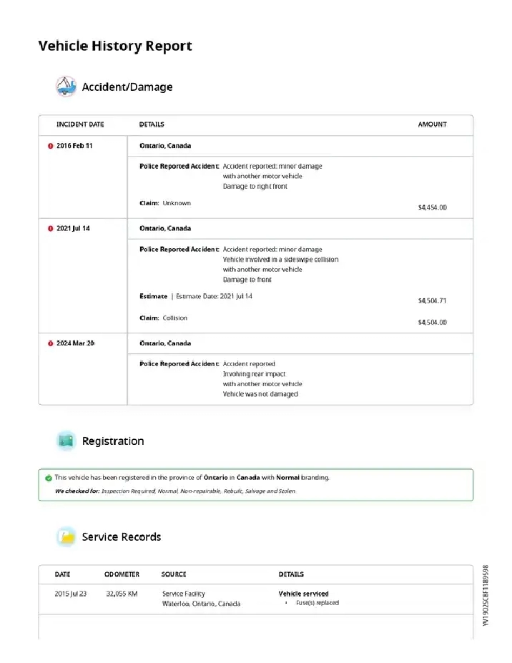Click red alert icon beside 2021 Jul 14
The image size is (512, 663).
click(x=50, y=229)
